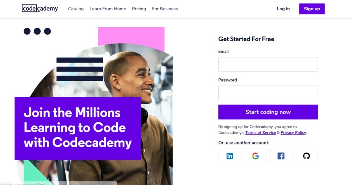Open the Catalog menu item
The image size is (352, 185).
coord(76,9)
